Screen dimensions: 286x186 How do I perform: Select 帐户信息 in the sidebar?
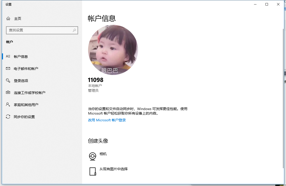point(21,57)
